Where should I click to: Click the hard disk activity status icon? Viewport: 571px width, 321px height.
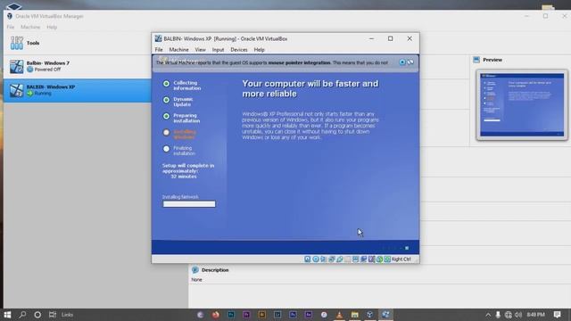point(307,259)
